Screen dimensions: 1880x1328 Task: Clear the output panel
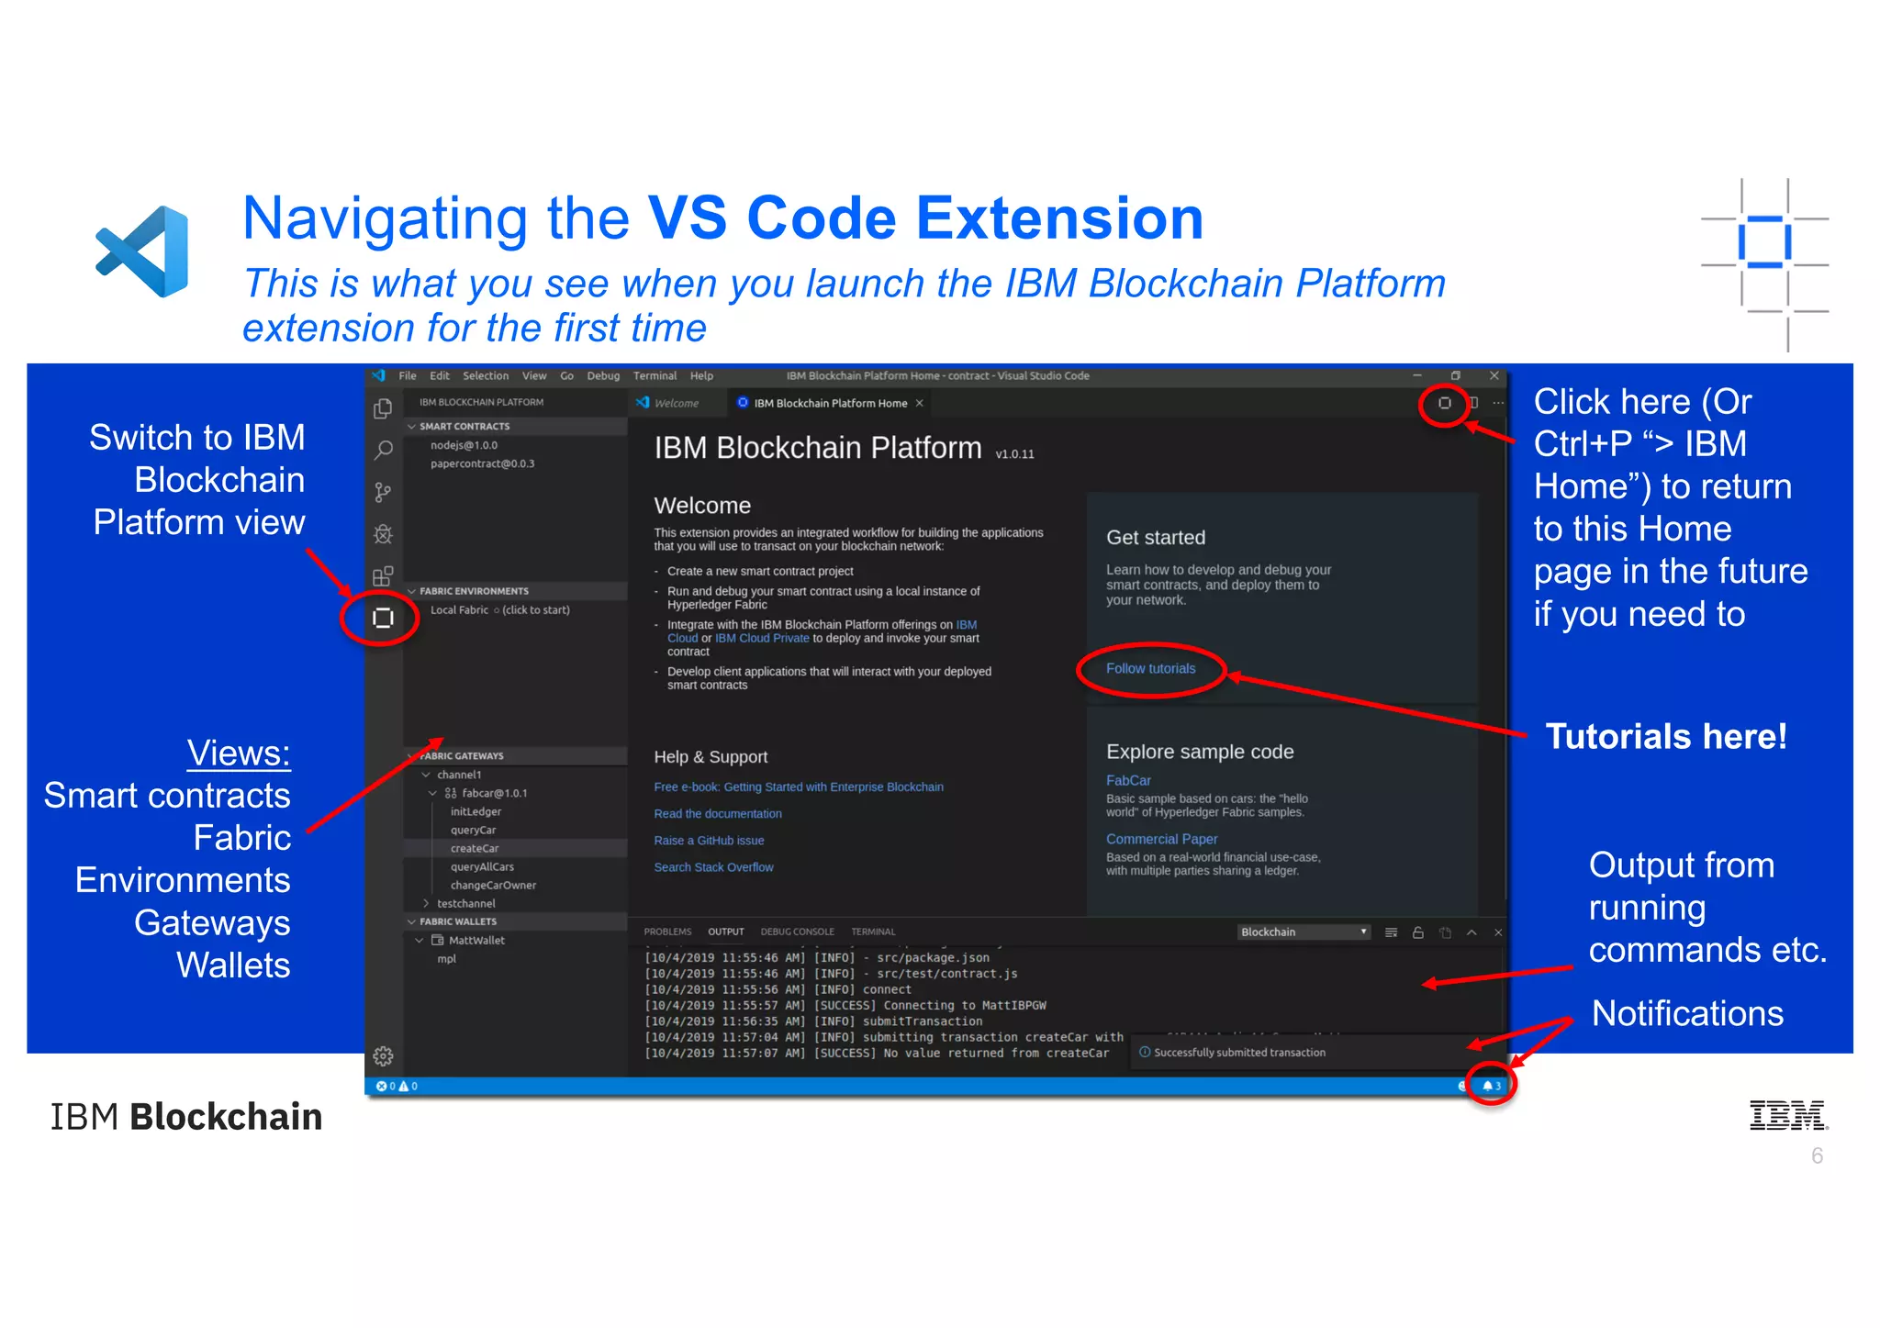coord(1392,932)
